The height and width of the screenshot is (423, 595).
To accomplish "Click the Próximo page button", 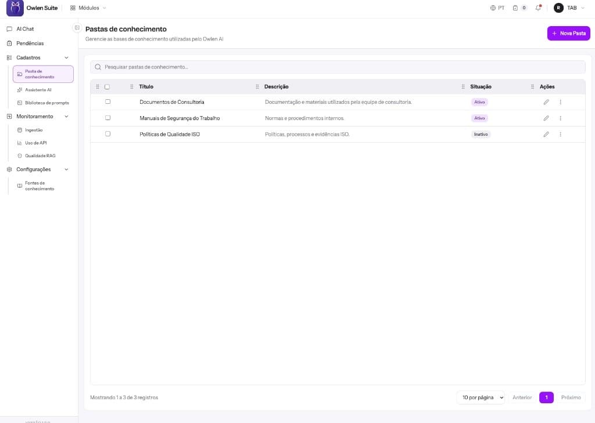I will (x=571, y=397).
